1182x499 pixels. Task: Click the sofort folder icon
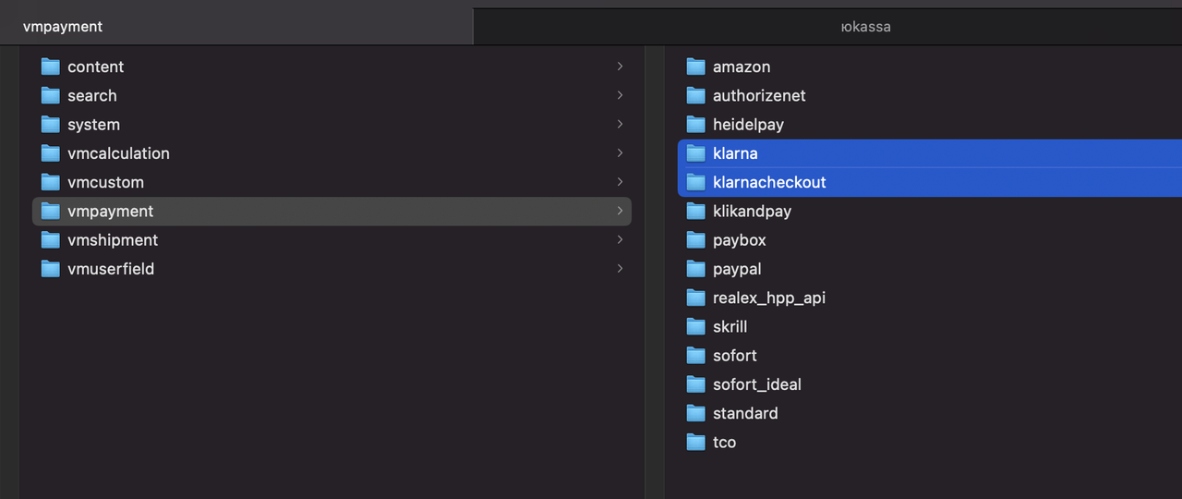click(696, 355)
